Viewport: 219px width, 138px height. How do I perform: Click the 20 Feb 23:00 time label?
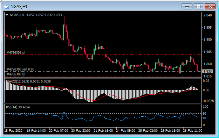coord(81,131)
